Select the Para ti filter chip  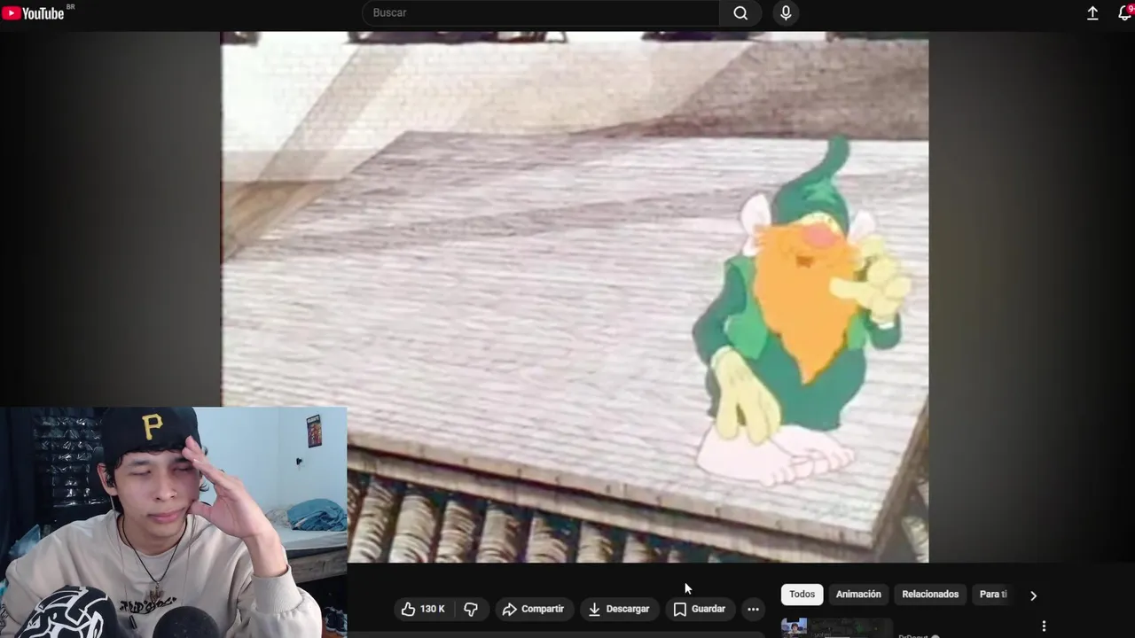tap(993, 595)
